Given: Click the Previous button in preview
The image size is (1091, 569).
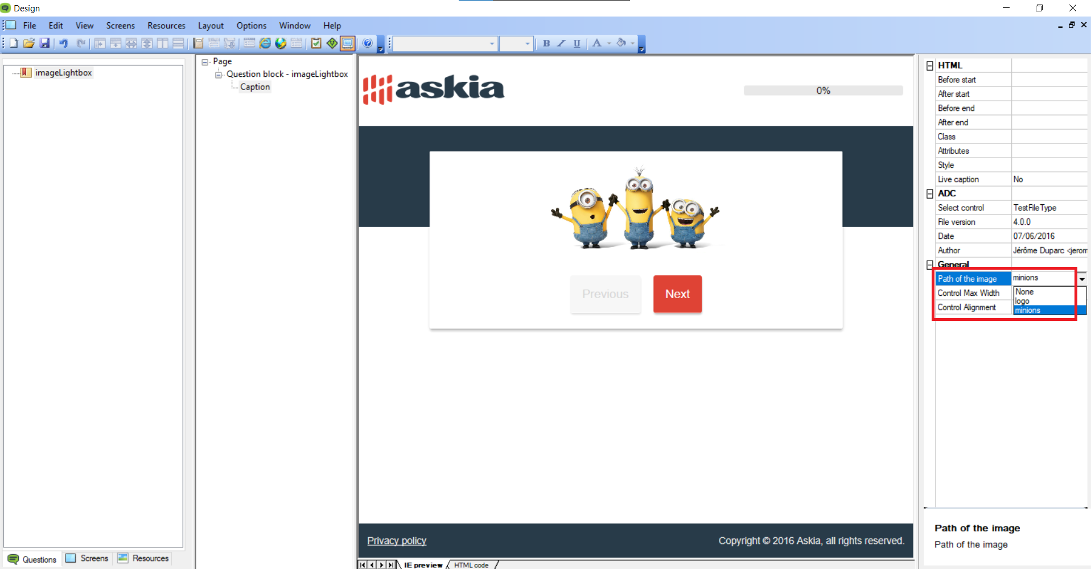Looking at the screenshot, I should (x=606, y=294).
